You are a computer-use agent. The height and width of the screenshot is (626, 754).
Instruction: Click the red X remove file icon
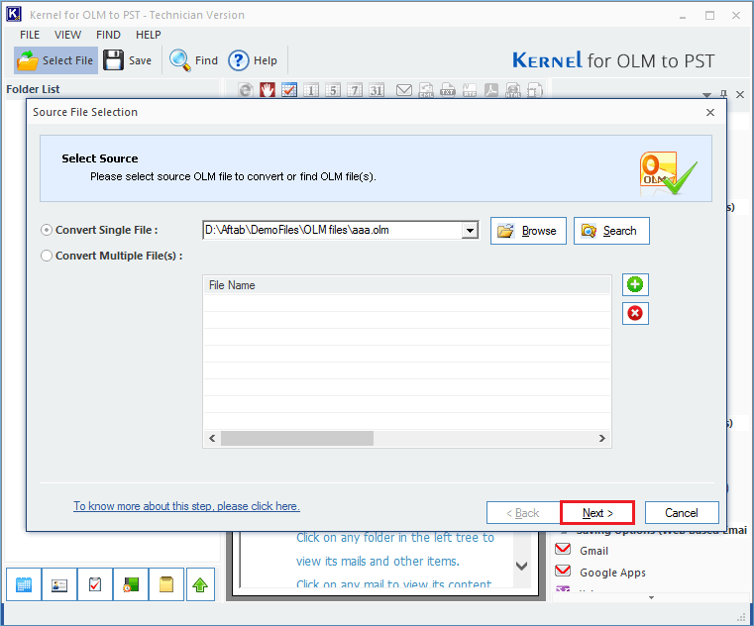coord(635,313)
